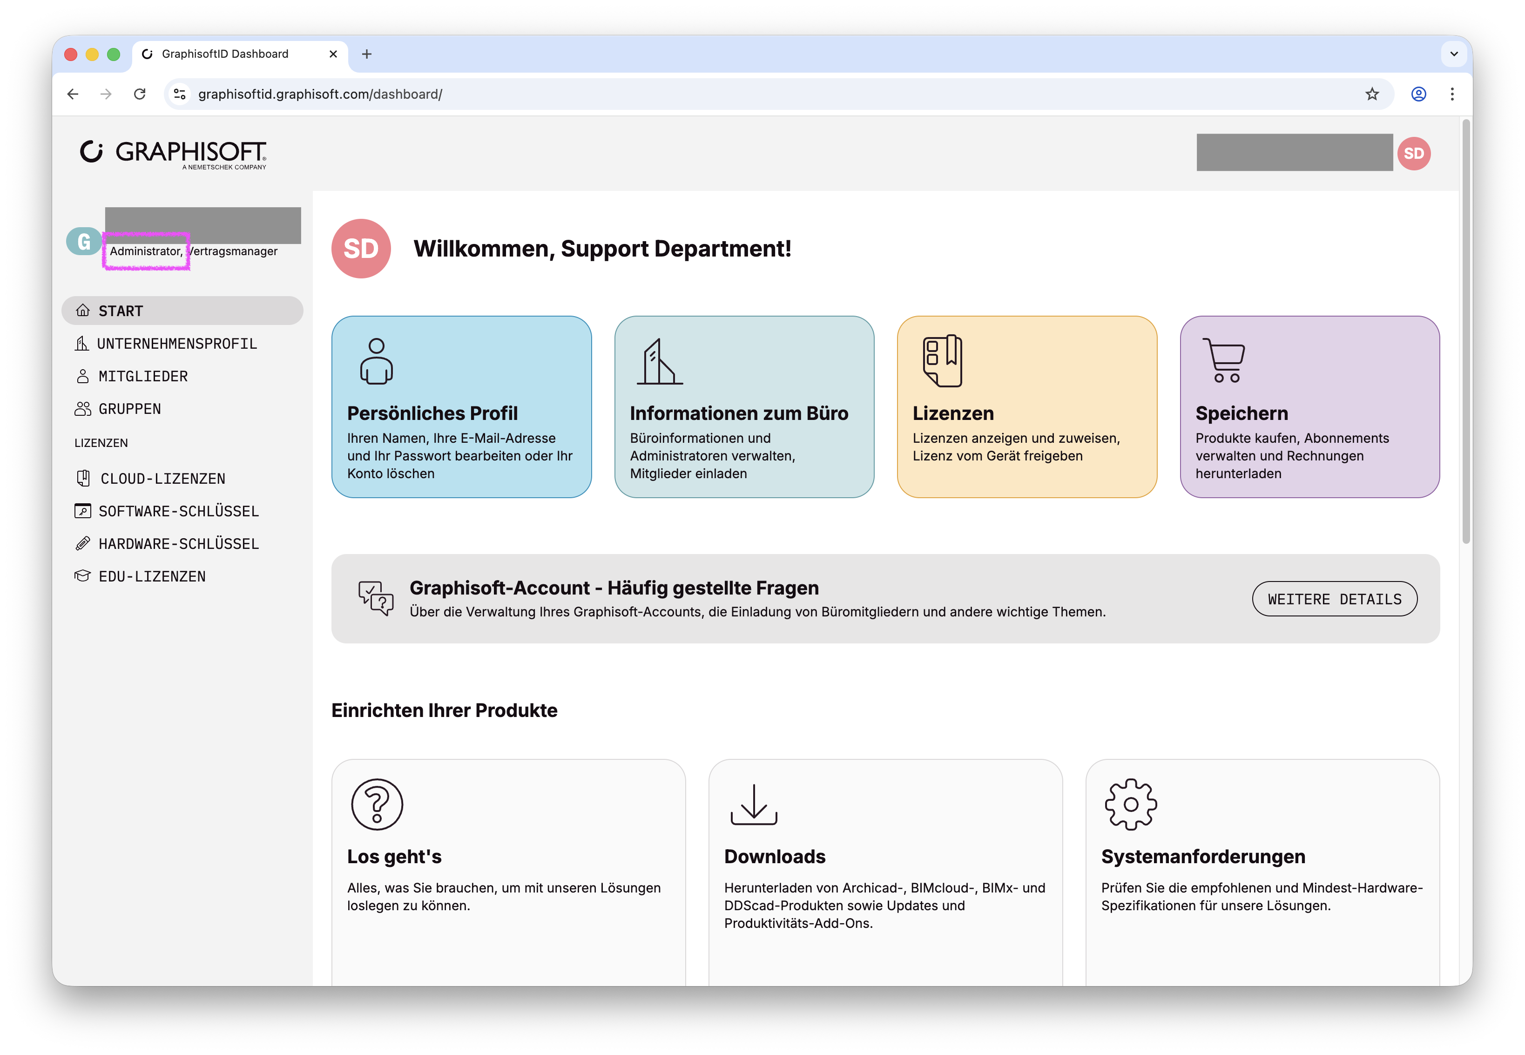Click the house icon beside START

pyautogui.click(x=82, y=311)
